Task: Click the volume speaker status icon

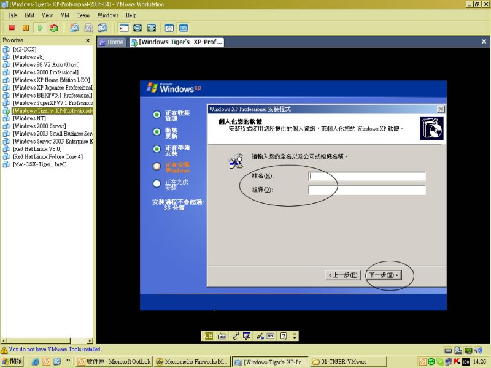Action: [478, 350]
